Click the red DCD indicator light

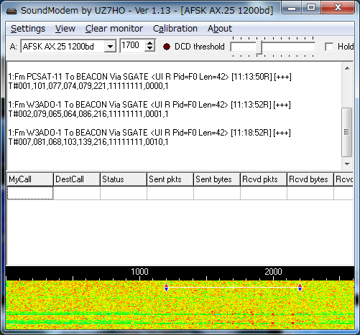[x=167, y=47]
